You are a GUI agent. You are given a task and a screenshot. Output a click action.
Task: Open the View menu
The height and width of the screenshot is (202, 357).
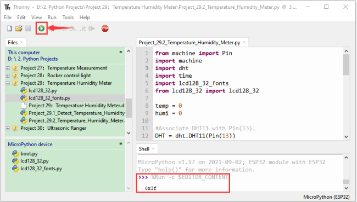[36, 18]
